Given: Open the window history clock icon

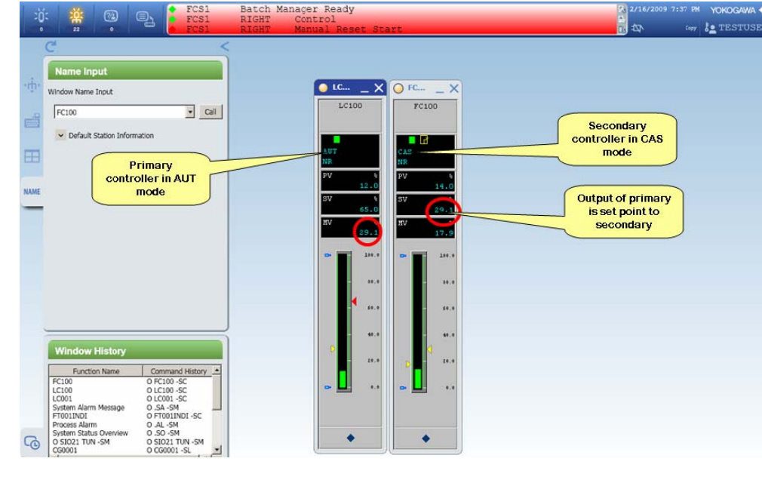Looking at the screenshot, I should (x=32, y=443).
